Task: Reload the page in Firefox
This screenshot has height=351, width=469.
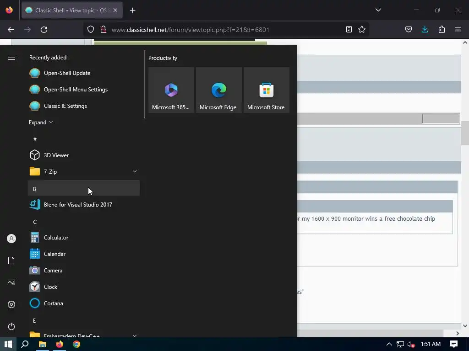Action: [44, 30]
